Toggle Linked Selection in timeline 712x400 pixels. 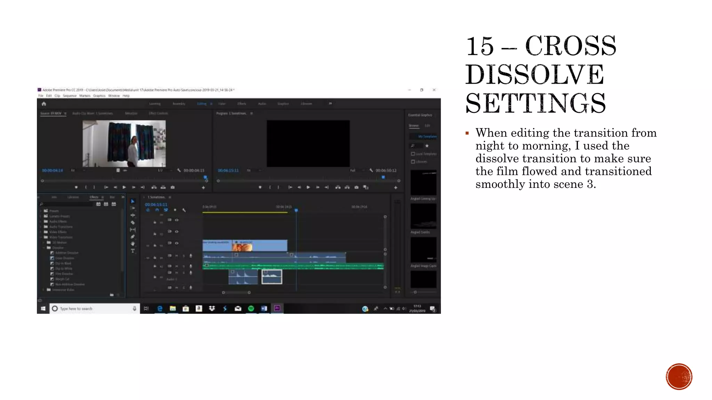166,210
